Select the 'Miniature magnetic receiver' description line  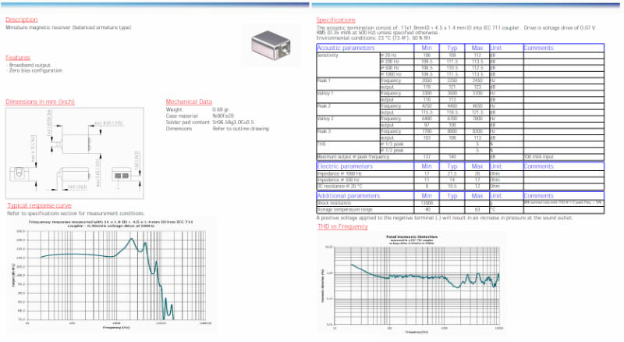tap(69, 27)
